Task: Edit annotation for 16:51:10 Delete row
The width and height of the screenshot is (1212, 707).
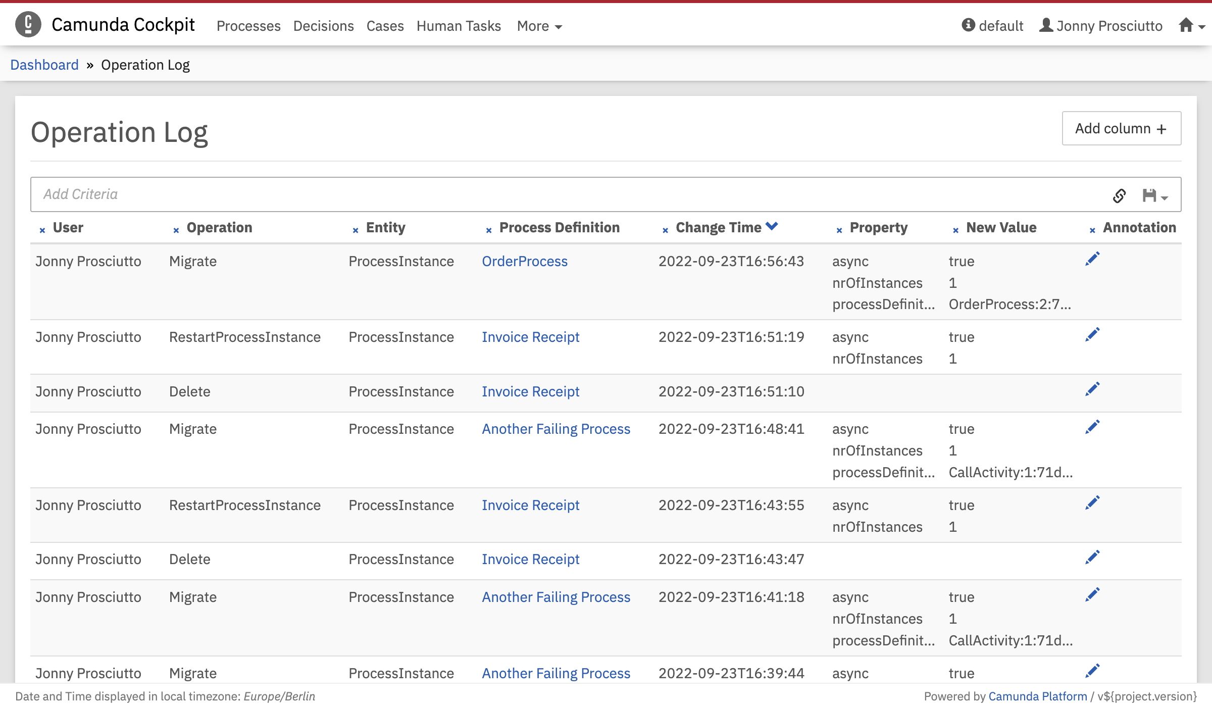Action: [1092, 389]
